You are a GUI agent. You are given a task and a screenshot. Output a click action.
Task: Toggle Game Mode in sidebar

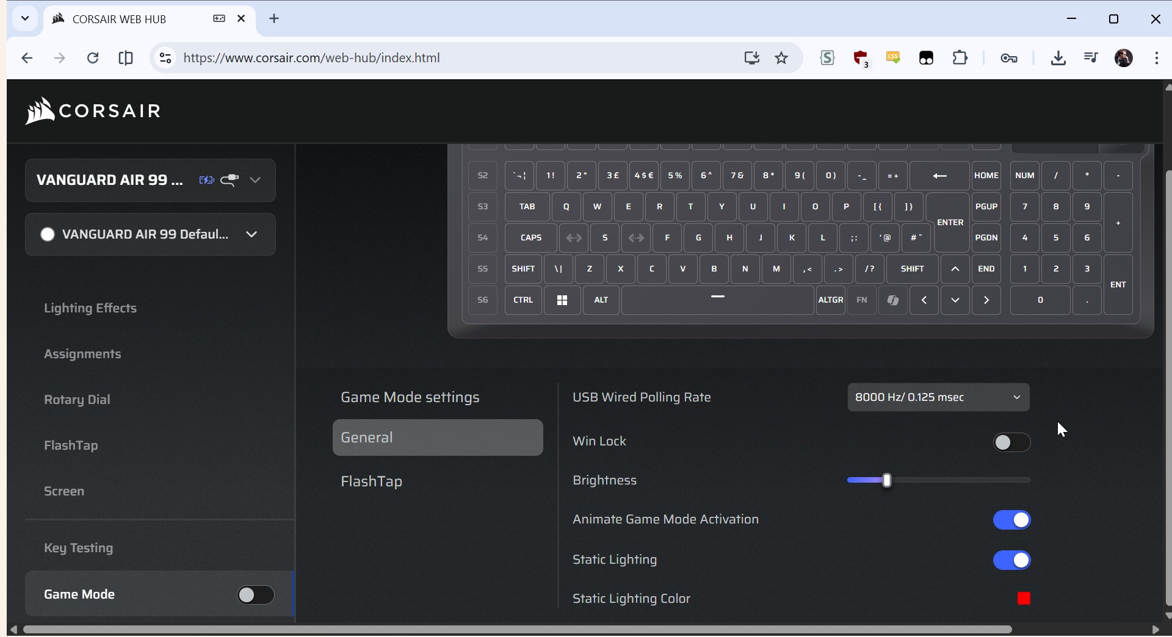[256, 595]
